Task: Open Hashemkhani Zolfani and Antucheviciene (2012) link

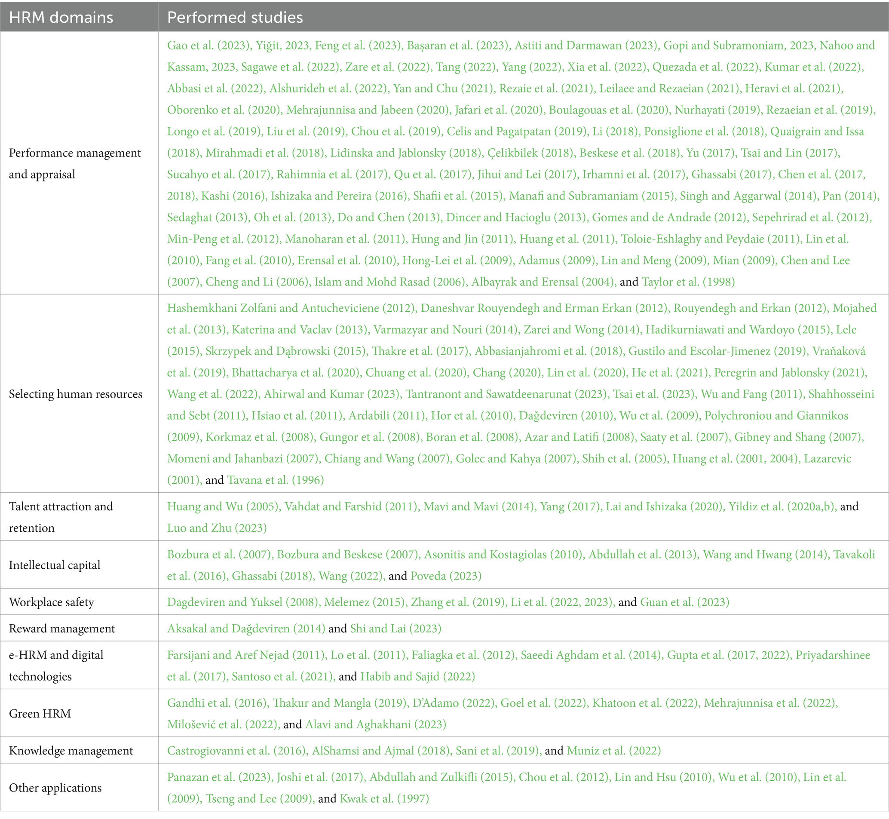Action: click(291, 308)
